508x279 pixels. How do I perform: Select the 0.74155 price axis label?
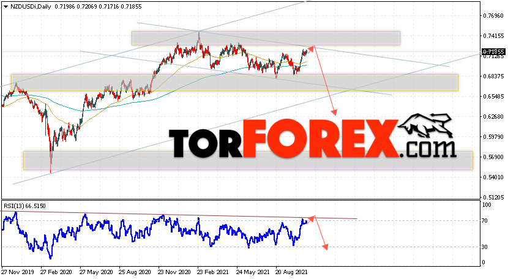(493, 36)
